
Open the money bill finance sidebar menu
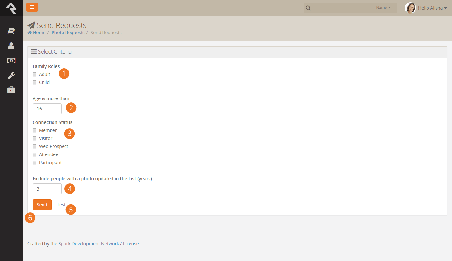[x=11, y=61]
